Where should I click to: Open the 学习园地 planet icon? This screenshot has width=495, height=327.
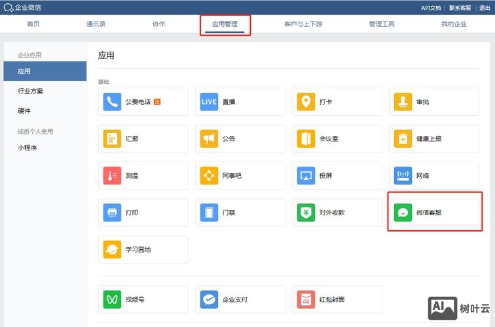point(112,249)
